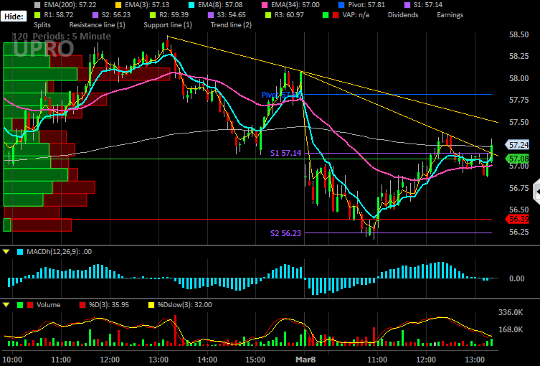Toggle Support line (1)
The height and width of the screenshot is (366, 540).
pyautogui.click(x=168, y=25)
